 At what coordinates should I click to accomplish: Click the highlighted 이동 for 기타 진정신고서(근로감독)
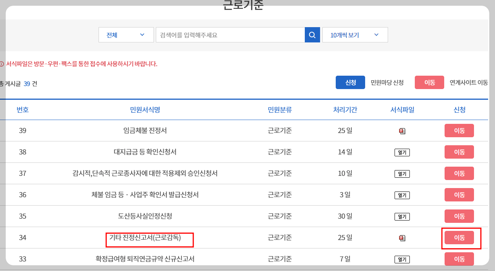pyautogui.click(x=459, y=237)
